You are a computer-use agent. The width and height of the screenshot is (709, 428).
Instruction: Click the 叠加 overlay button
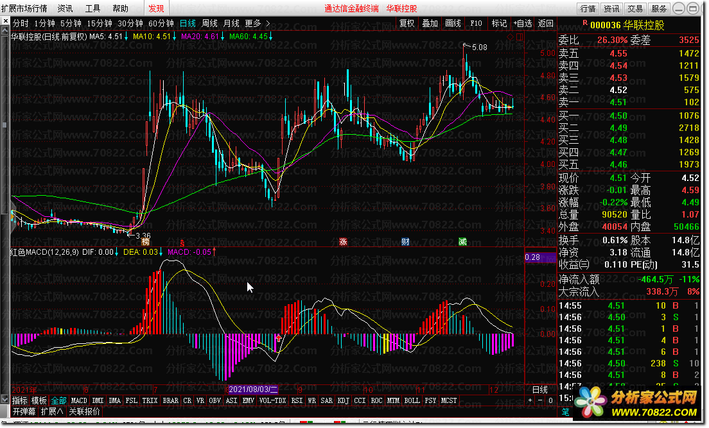coord(430,24)
